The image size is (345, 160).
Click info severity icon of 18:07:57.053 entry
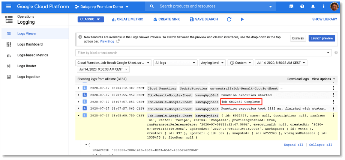(85, 102)
